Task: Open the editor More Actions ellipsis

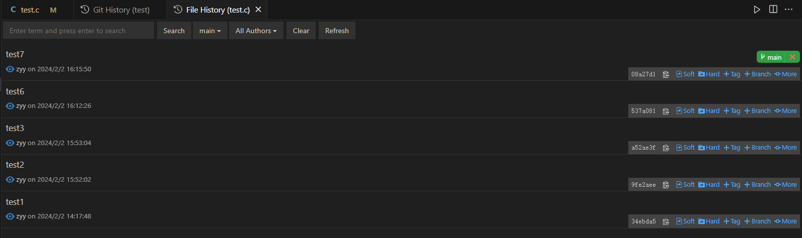Action: pyautogui.click(x=789, y=10)
